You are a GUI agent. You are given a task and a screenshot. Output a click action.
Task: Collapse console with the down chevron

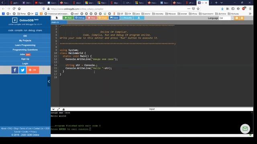tap(53, 109)
